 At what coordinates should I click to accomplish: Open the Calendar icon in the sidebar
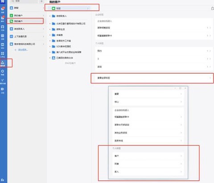[3, 37]
